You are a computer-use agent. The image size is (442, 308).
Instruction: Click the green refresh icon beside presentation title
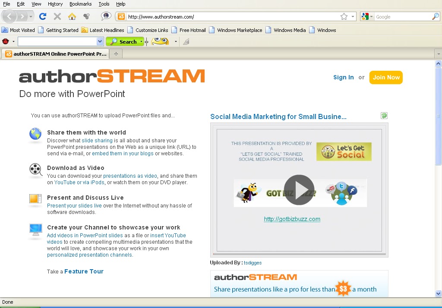[384, 116]
